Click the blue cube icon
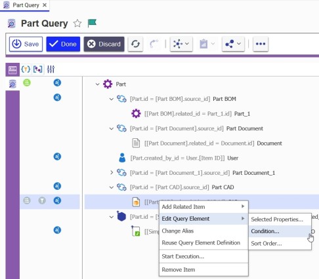 coord(121,216)
